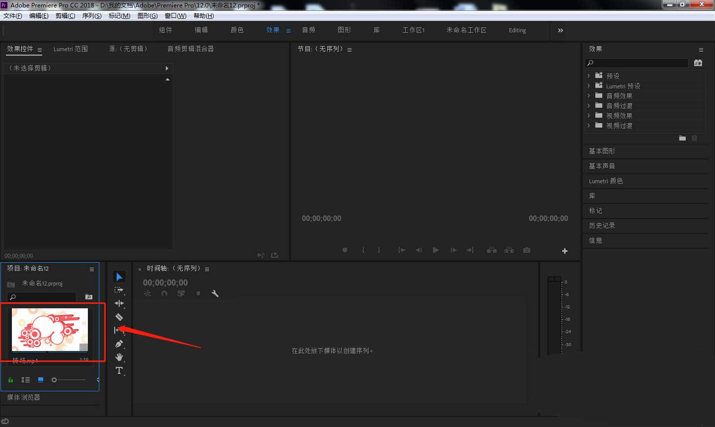The width and height of the screenshot is (715, 427).
Task: Play in Program monitor
Action: [435, 250]
